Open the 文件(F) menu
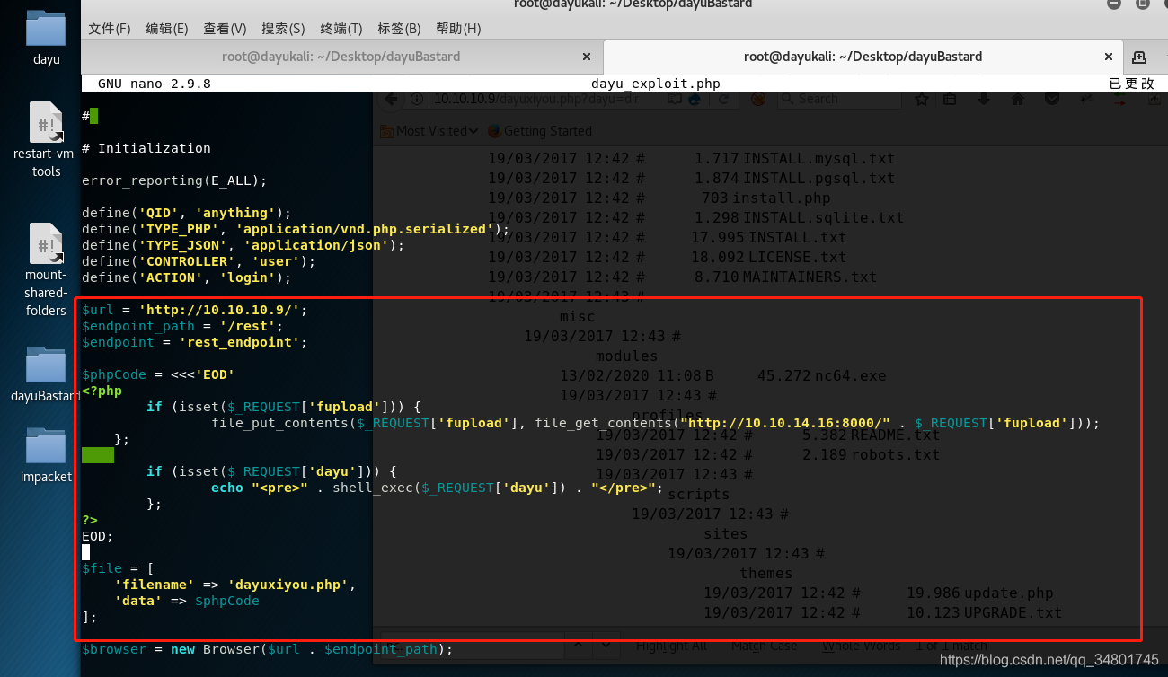 tap(110, 29)
